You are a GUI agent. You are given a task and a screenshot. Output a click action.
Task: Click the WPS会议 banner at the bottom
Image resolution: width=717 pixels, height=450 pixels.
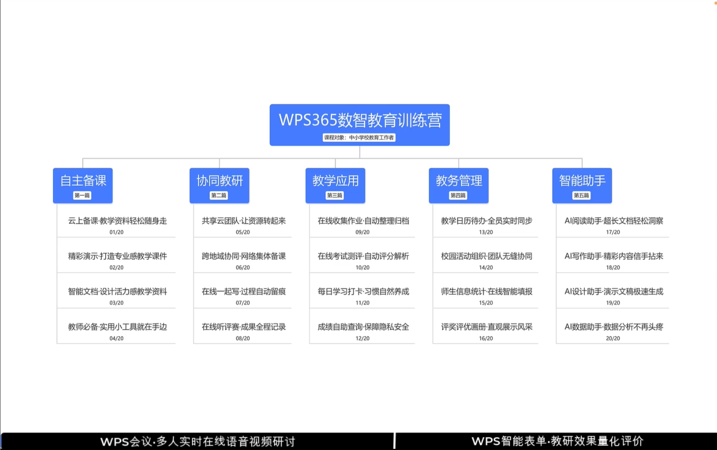point(198,441)
